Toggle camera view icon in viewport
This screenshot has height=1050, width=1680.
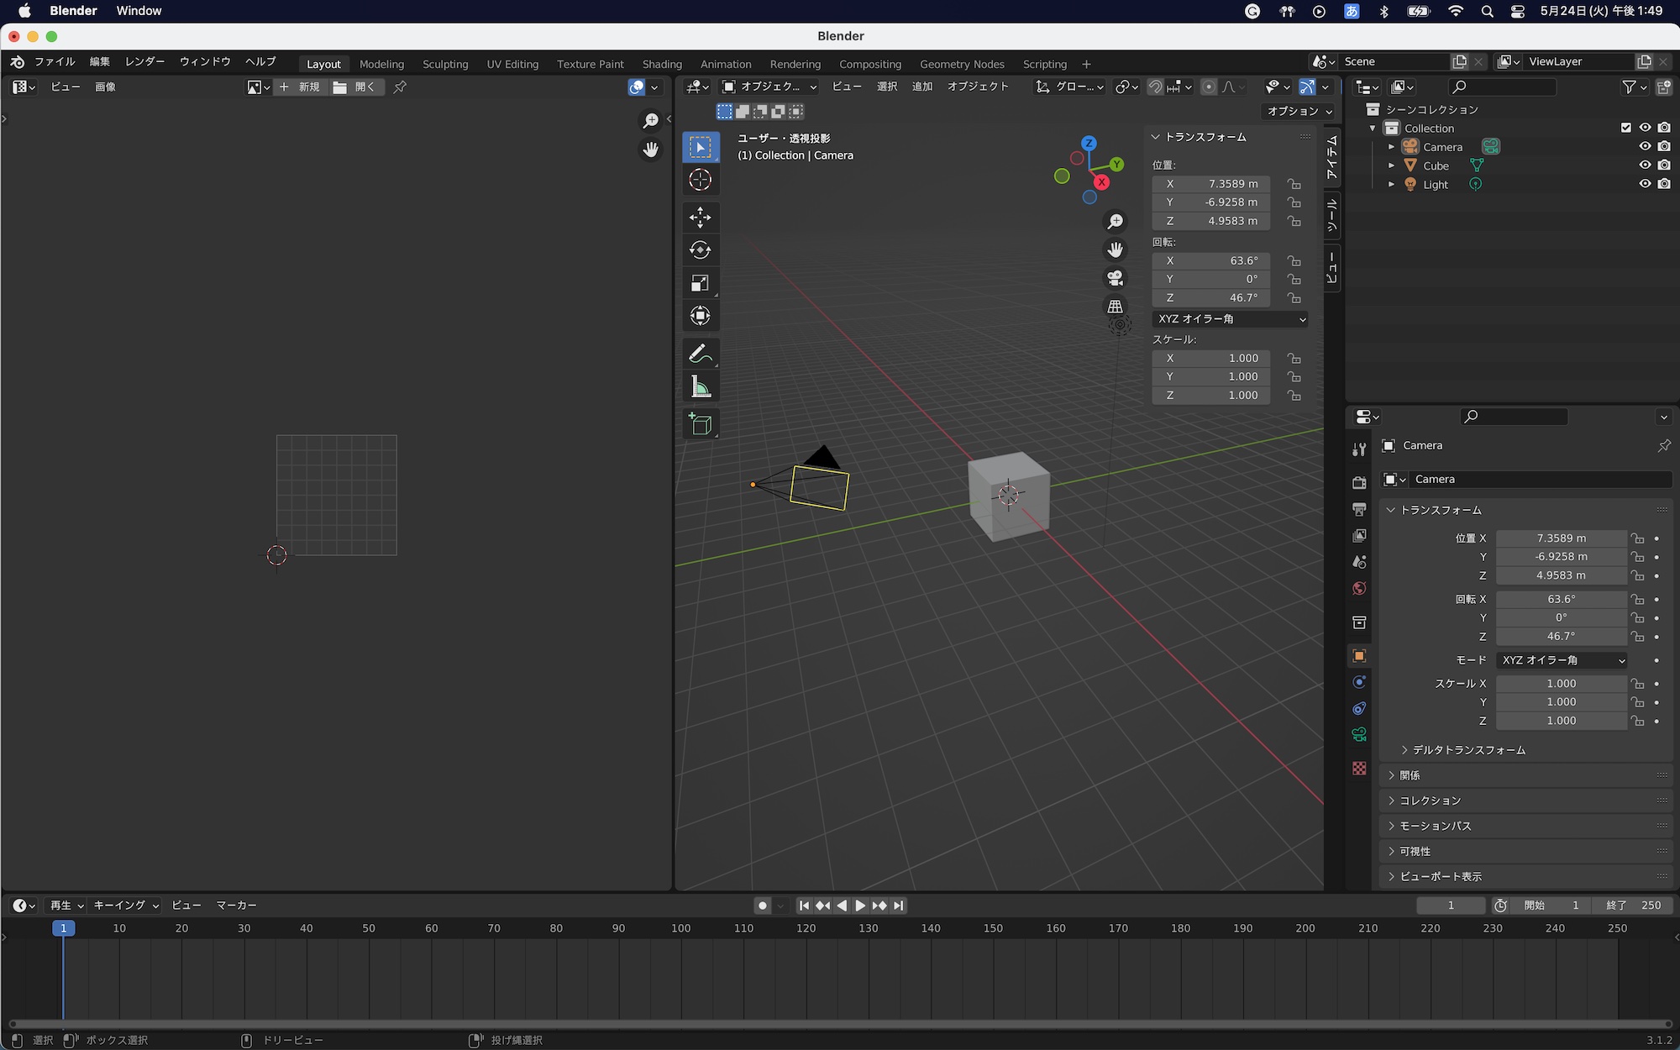pyautogui.click(x=1115, y=278)
